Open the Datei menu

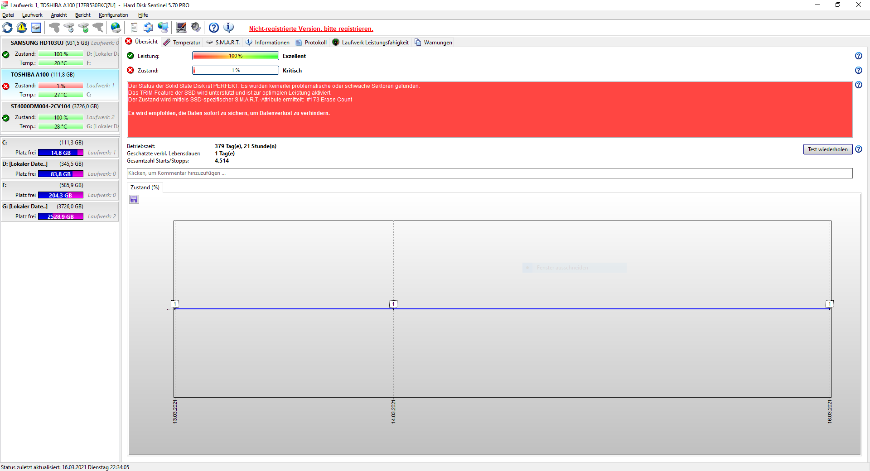click(x=8, y=15)
